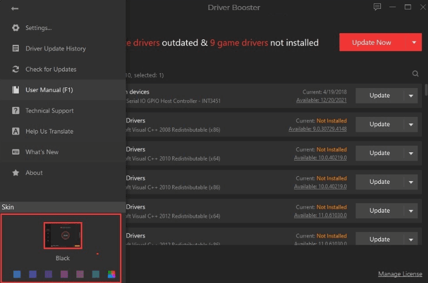This screenshot has height=283, width=428.
Task: Update Visual C++ 2010 Redistributable (x64)
Action: coord(379,153)
